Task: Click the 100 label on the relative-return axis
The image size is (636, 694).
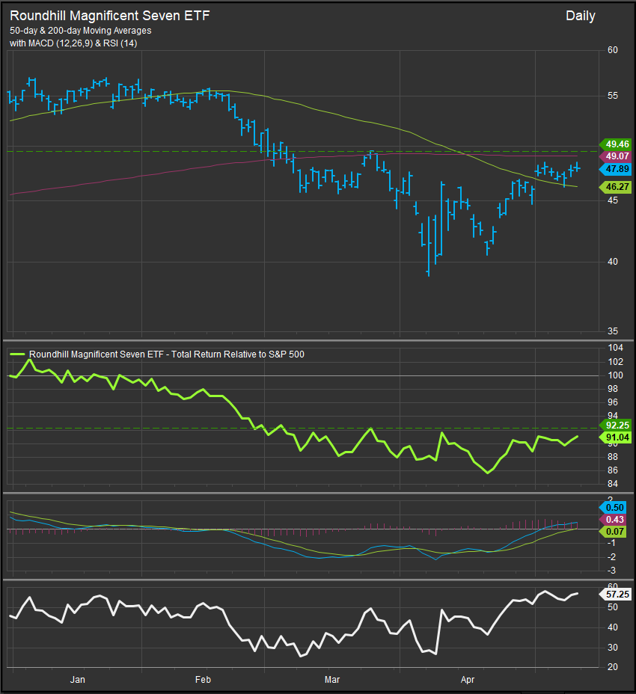Action: 615,375
